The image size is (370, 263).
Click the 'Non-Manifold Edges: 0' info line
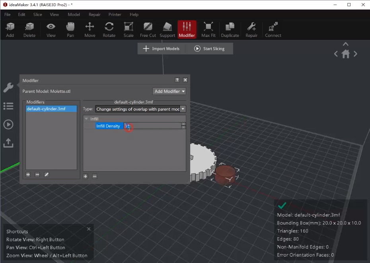303,247
